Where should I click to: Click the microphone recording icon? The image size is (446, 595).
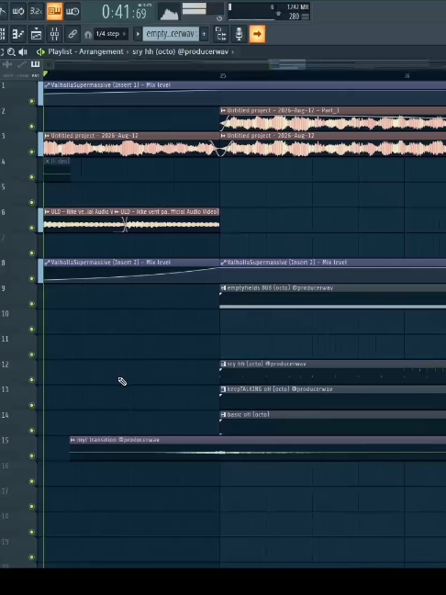239,34
